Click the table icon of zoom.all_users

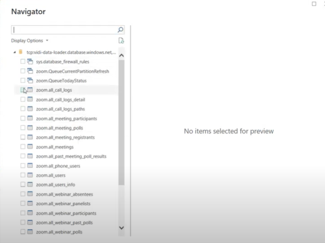pyautogui.click(x=30, y=175)
